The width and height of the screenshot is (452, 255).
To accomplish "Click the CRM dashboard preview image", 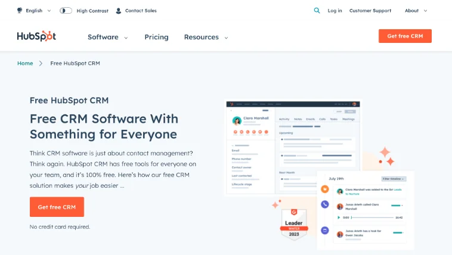I will (x=293, y=147).
